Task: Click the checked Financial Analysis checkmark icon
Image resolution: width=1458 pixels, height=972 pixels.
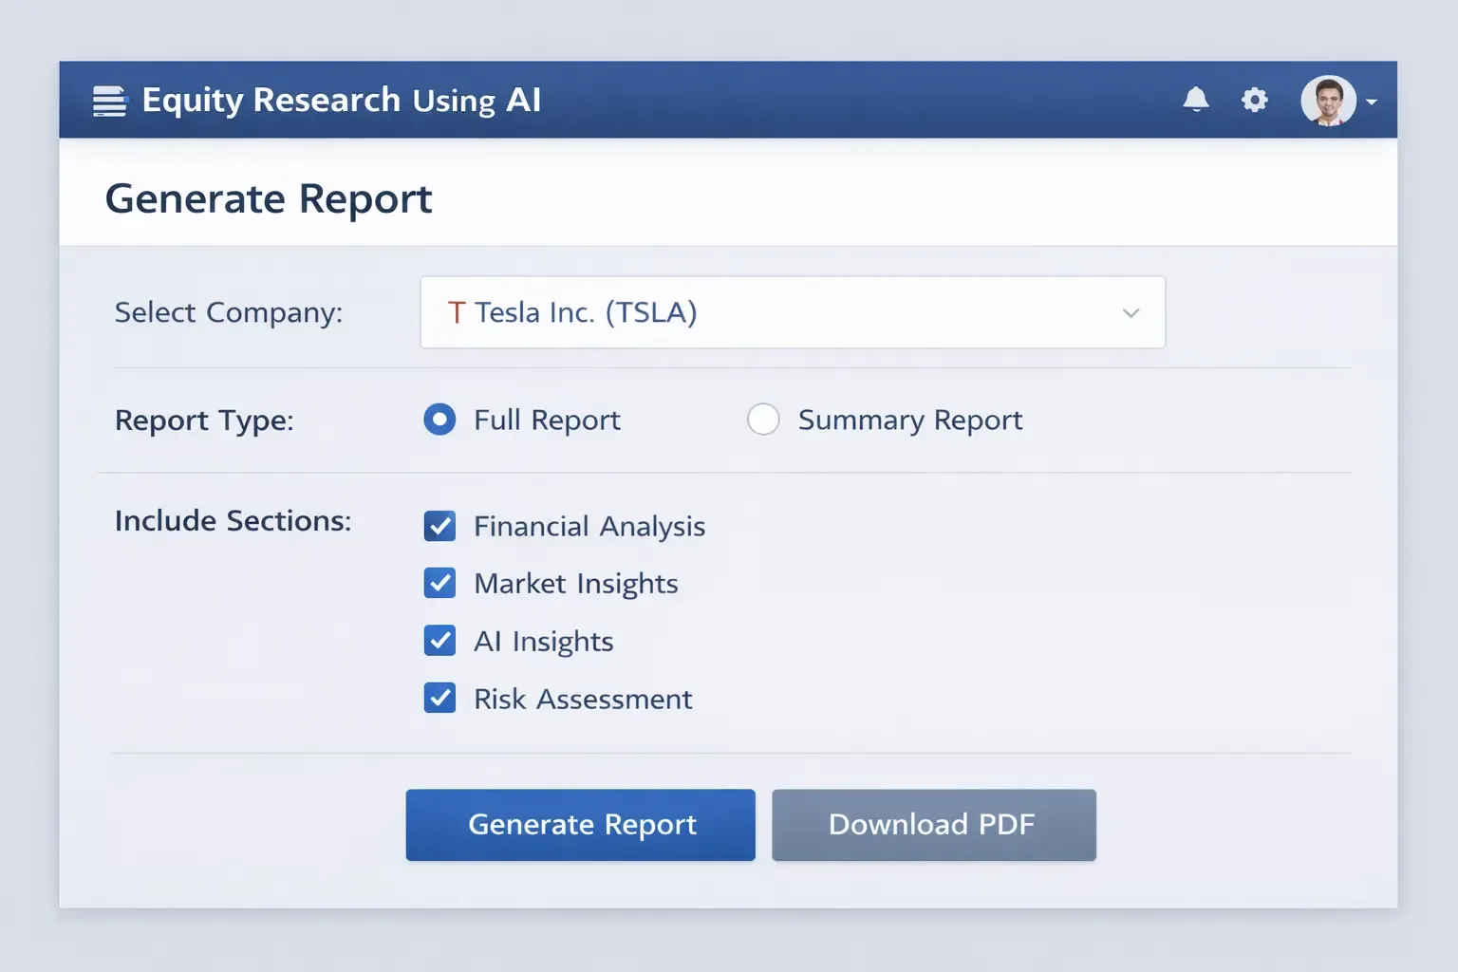Action: [x=439, y=526]
